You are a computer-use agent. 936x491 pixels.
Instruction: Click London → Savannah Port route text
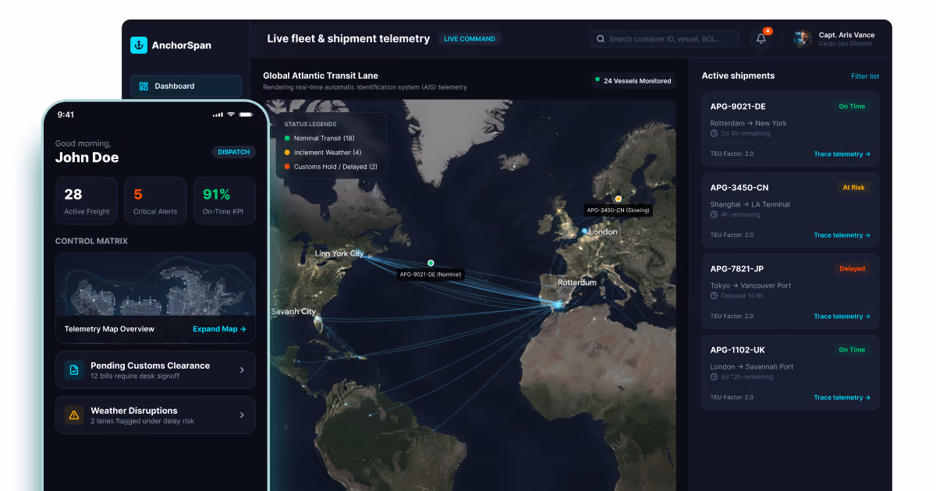tap(752, 366)
